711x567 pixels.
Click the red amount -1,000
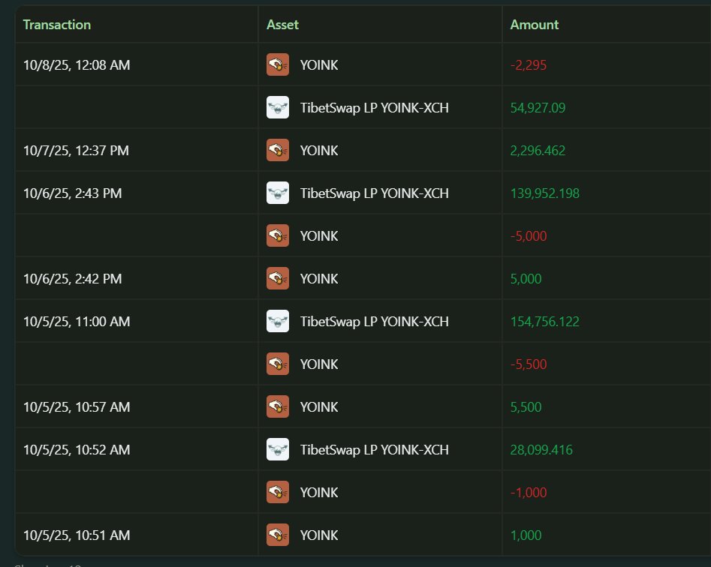point(529,492)
